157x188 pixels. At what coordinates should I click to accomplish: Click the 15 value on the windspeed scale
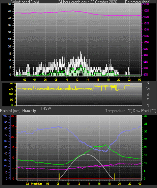coord(9,54)
